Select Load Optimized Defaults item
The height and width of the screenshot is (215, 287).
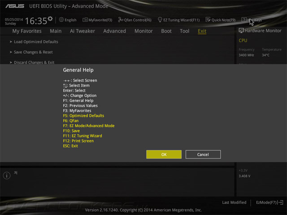[x=36, y=42]
